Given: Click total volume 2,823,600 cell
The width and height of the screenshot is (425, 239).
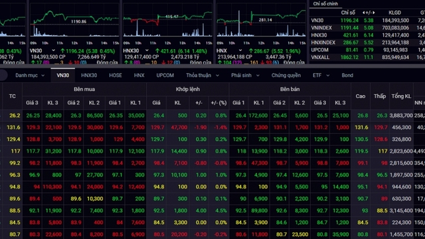Looking at the screenshot, I should [401, 151].
